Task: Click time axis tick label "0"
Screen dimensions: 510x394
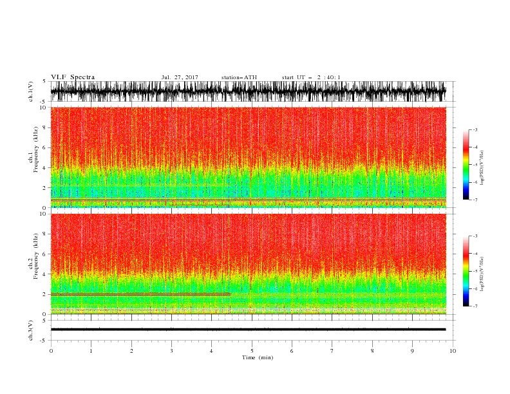Action: tap(51, 351)
